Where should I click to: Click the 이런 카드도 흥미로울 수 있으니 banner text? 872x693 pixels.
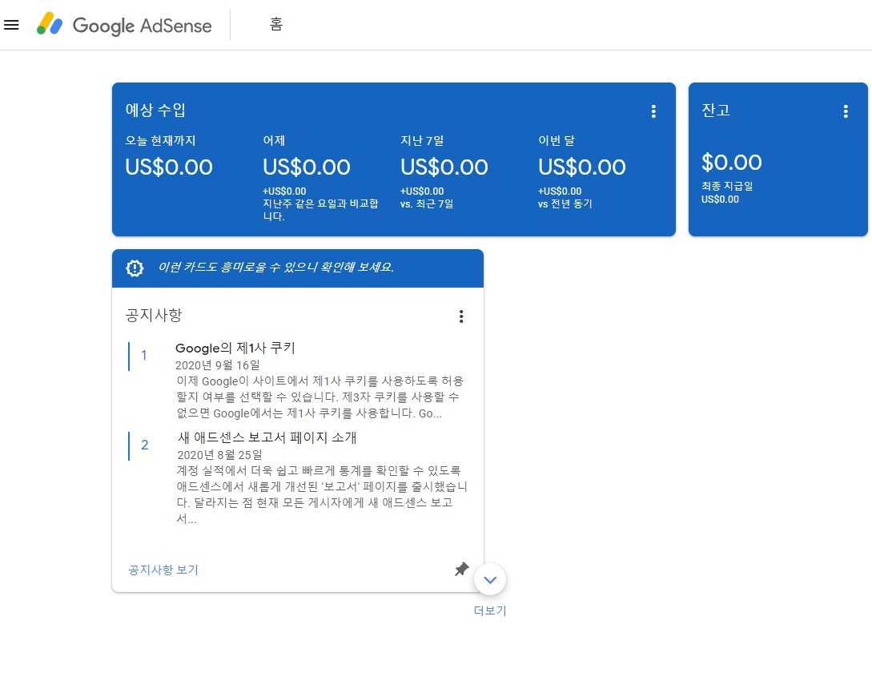(x=276, y=267)
